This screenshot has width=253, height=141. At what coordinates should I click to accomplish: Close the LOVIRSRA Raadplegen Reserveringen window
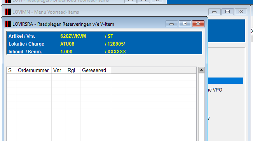198,24
